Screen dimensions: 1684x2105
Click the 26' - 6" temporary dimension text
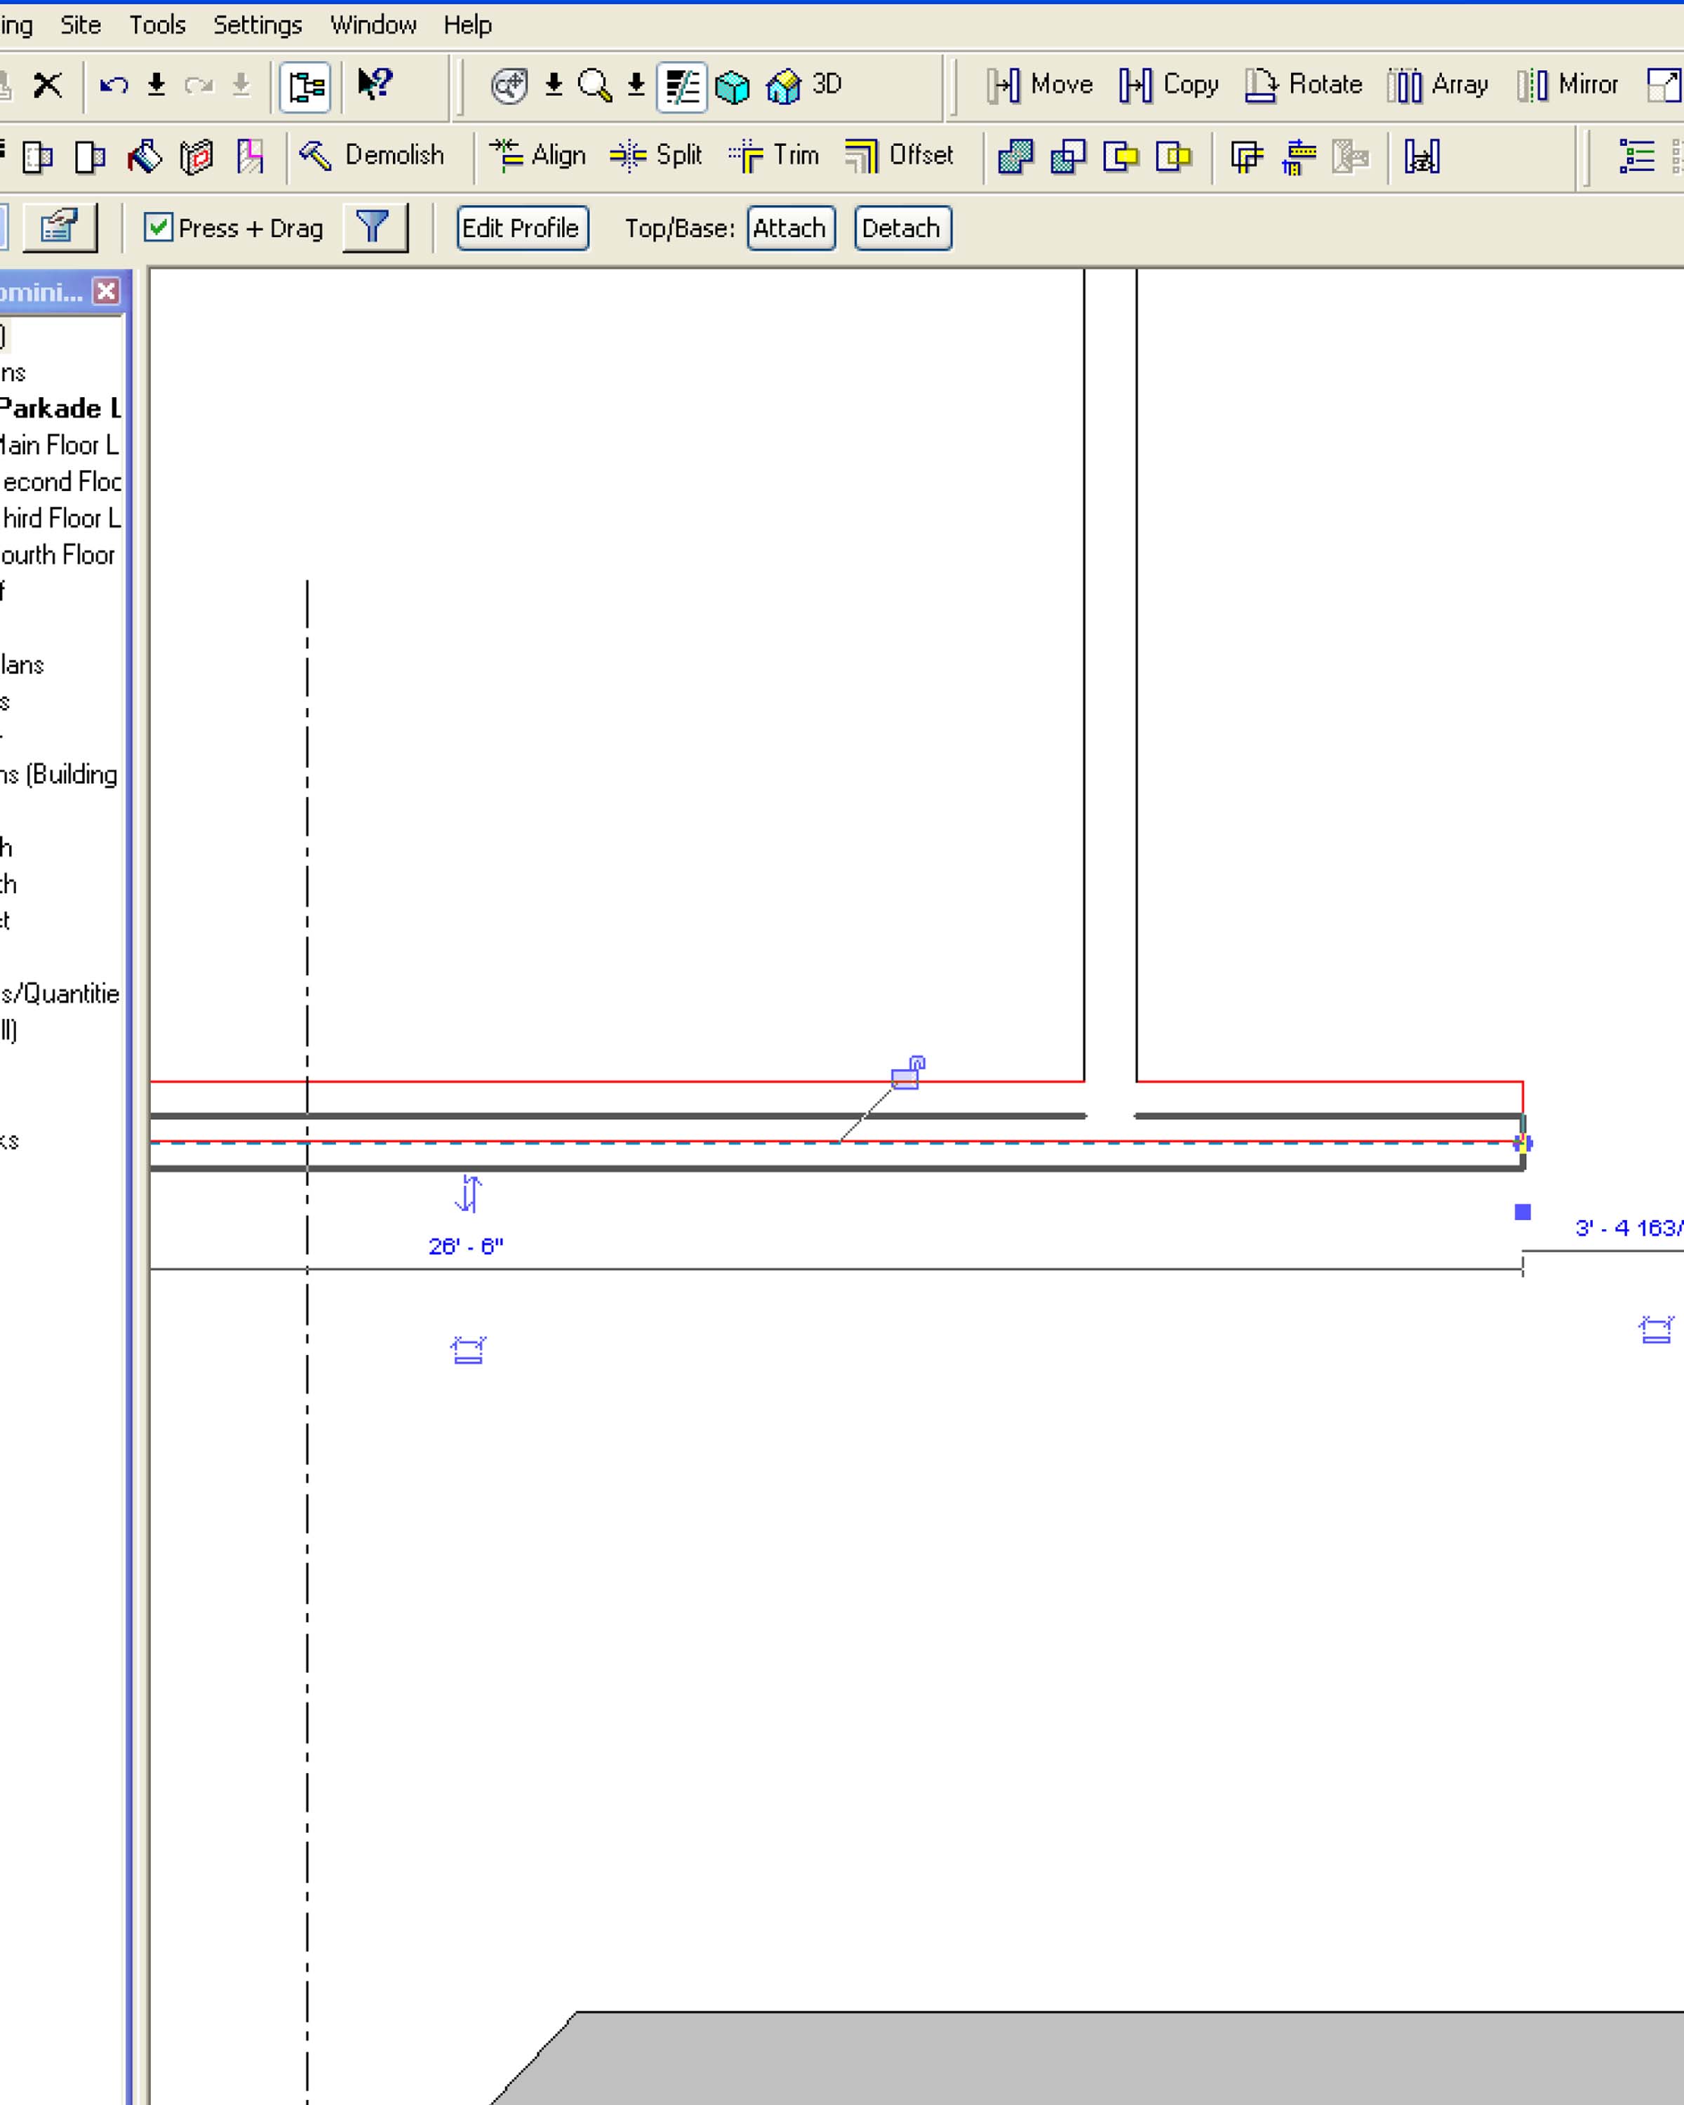coord(466,1247)
